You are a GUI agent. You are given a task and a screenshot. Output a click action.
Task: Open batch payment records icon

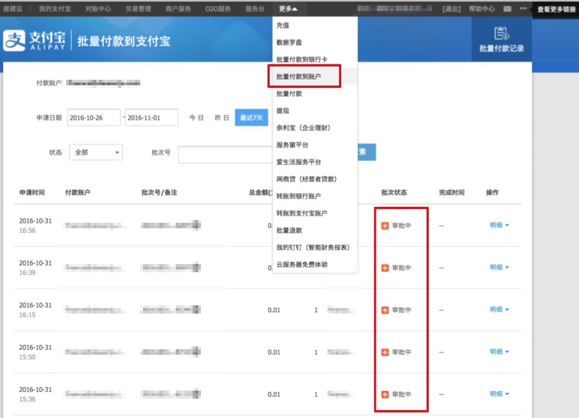(501, 34)
